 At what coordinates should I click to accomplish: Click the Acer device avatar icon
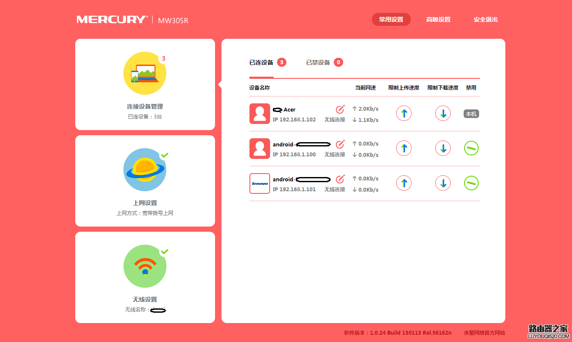tap(260, 114)
